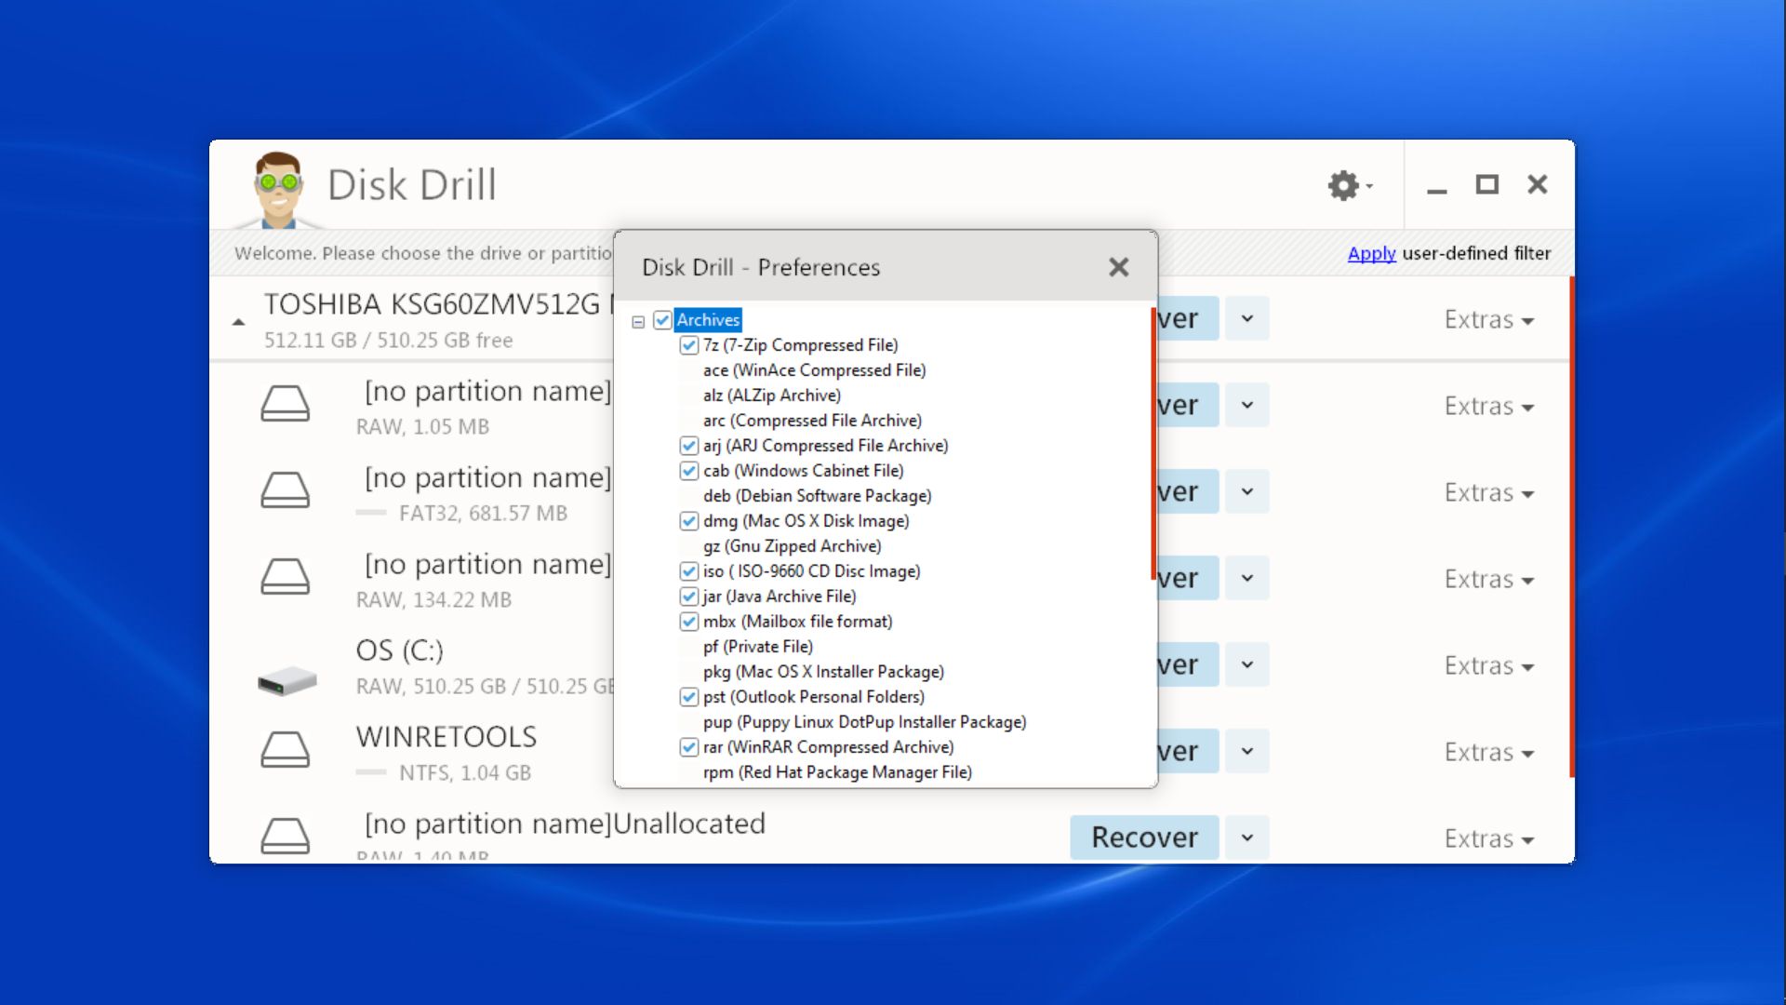Screen dimensions: 1786x1005
Task: Select ace (WinAce Compressed File) entry
Action: click(814, 370)
